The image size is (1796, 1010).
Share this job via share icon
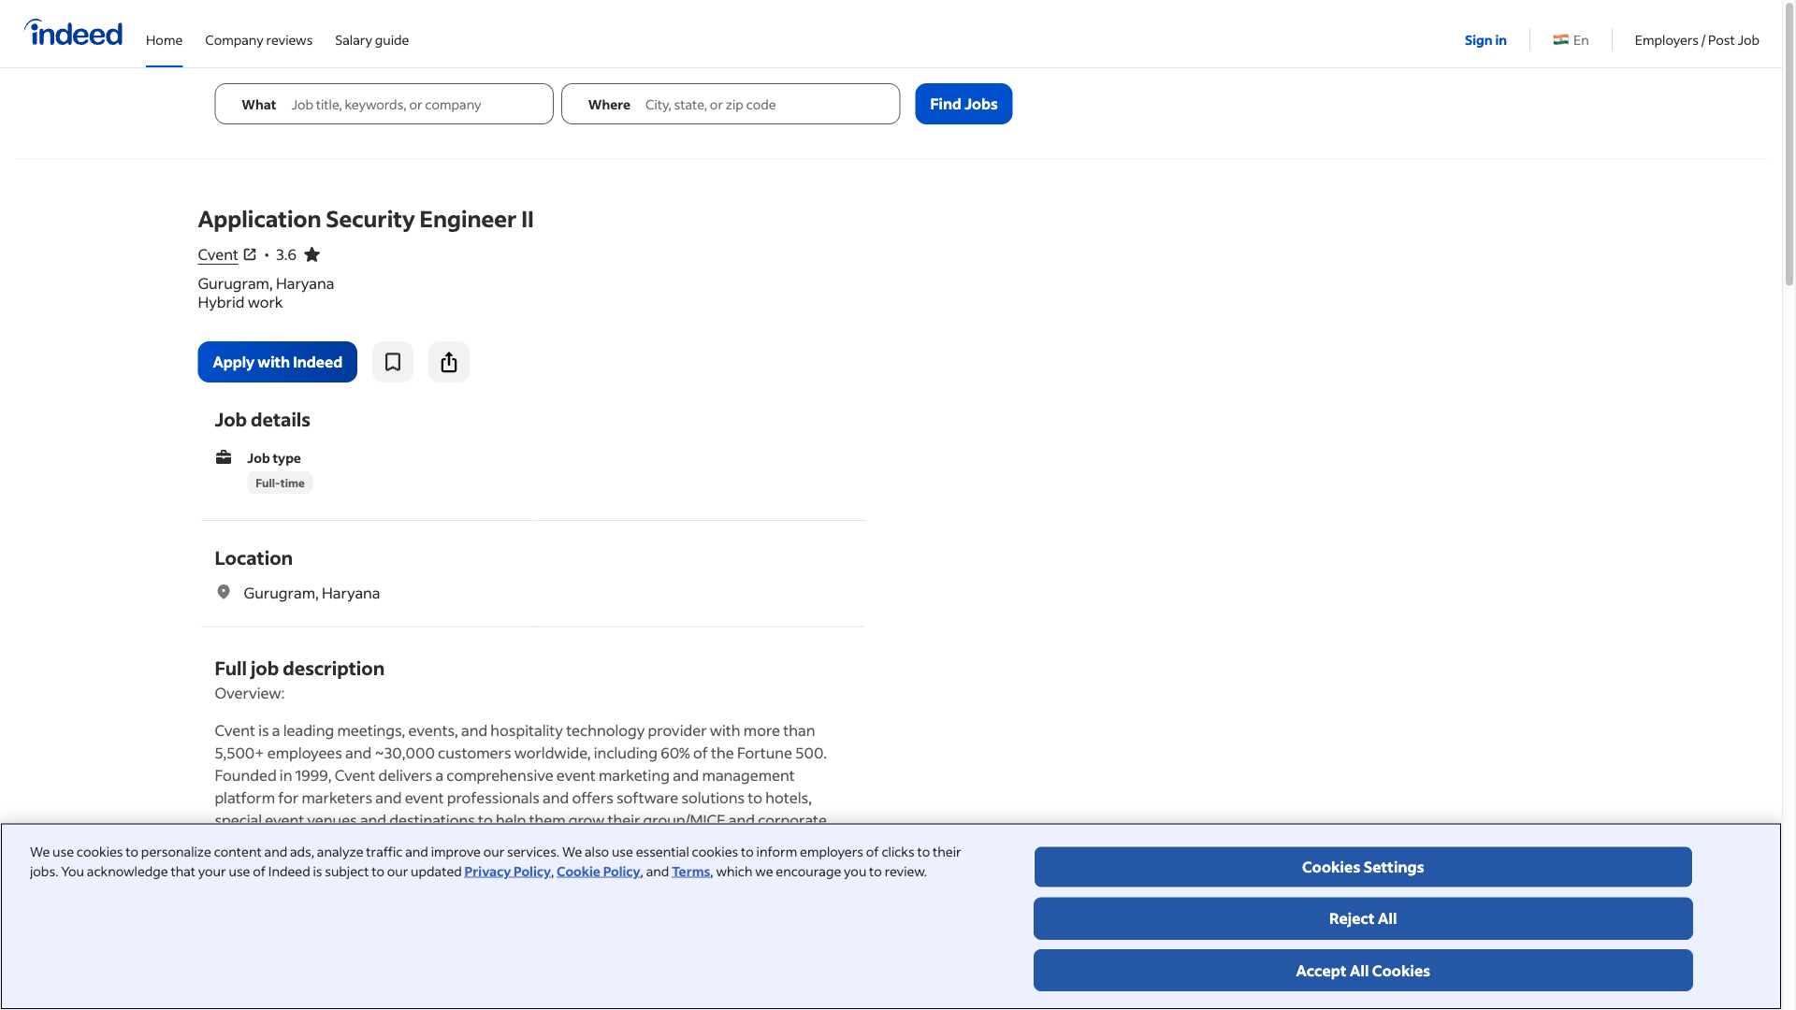coord(449,362)
